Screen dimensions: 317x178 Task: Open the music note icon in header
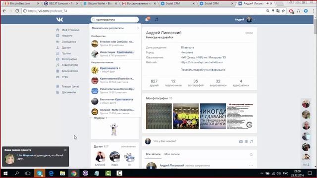tap(157, 19)
